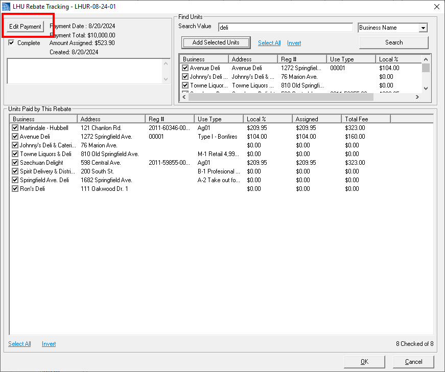The image size is (445, 372).
Task: Click the LHU Rebate Tracking window title icon
Action: click(x=6, y=7)
